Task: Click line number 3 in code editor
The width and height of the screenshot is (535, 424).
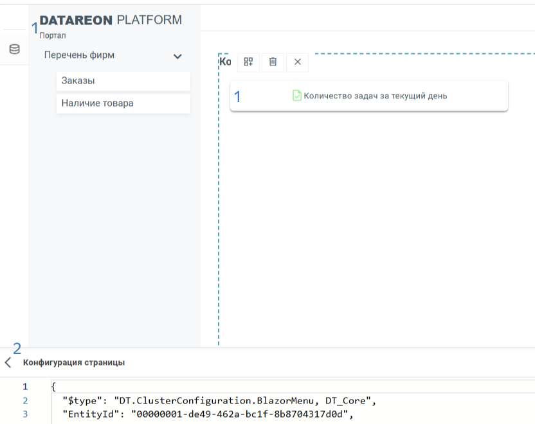Action: point(25,414)
